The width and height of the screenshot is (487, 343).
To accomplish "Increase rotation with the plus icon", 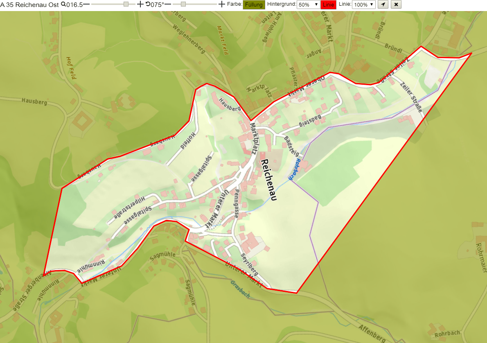I will tap(221, 5).
